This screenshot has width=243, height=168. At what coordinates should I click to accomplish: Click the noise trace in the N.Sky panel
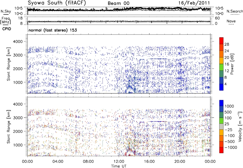click(119, 9)
